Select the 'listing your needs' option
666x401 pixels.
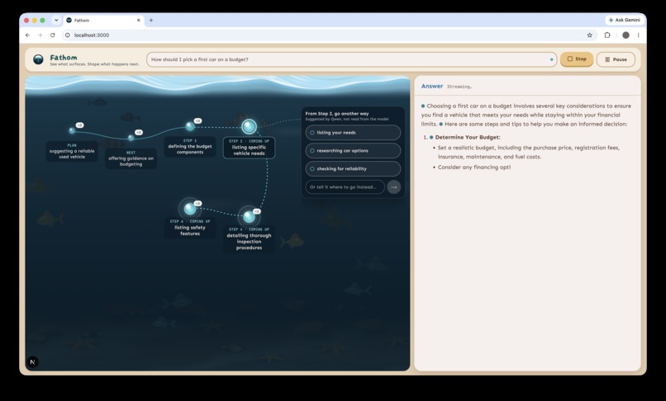click(x=353, y=132)
